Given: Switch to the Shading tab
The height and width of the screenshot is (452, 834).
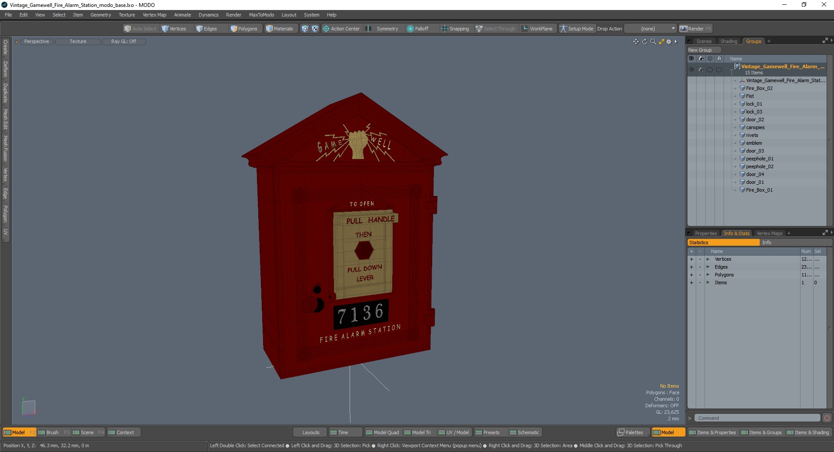Looking at the screenshot, I should (729, 41).
